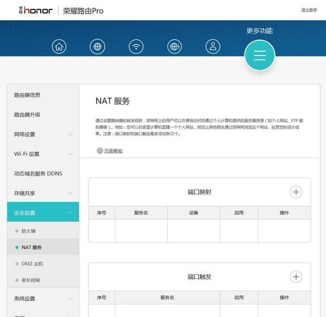Click Wi-Fi 设置 sidebar label
Viewport: 326px width, 317px height.
(x=27, y=154)
